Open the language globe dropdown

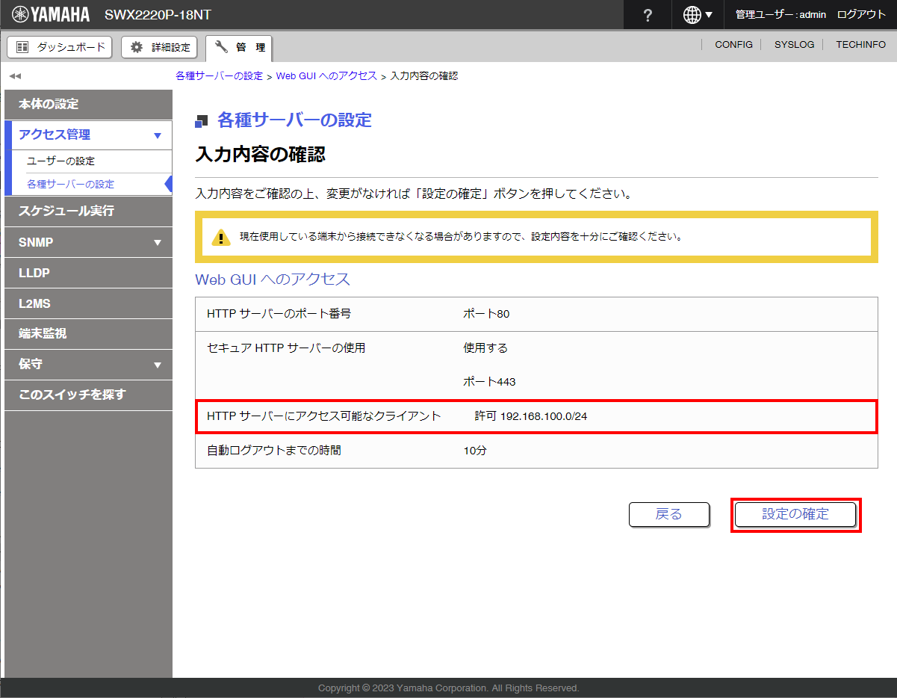pos(698,15)
